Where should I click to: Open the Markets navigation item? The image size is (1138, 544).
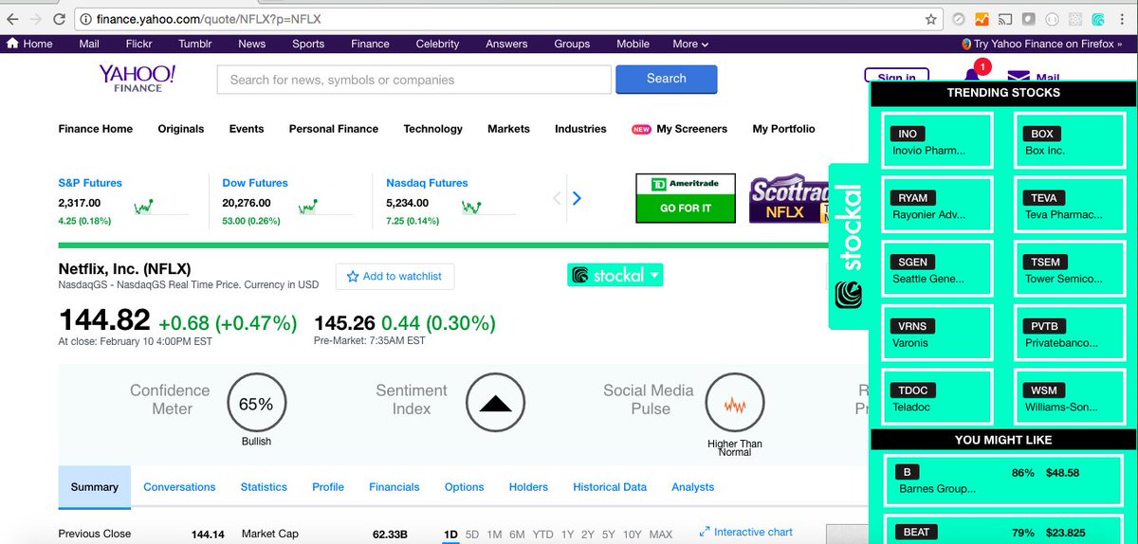point(508,129)
